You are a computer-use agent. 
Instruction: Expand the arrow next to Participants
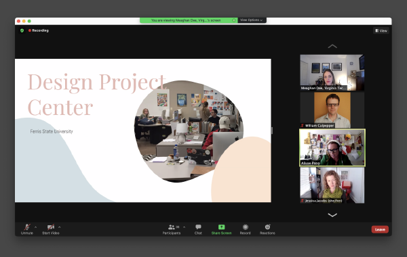(x=184, y=227)
